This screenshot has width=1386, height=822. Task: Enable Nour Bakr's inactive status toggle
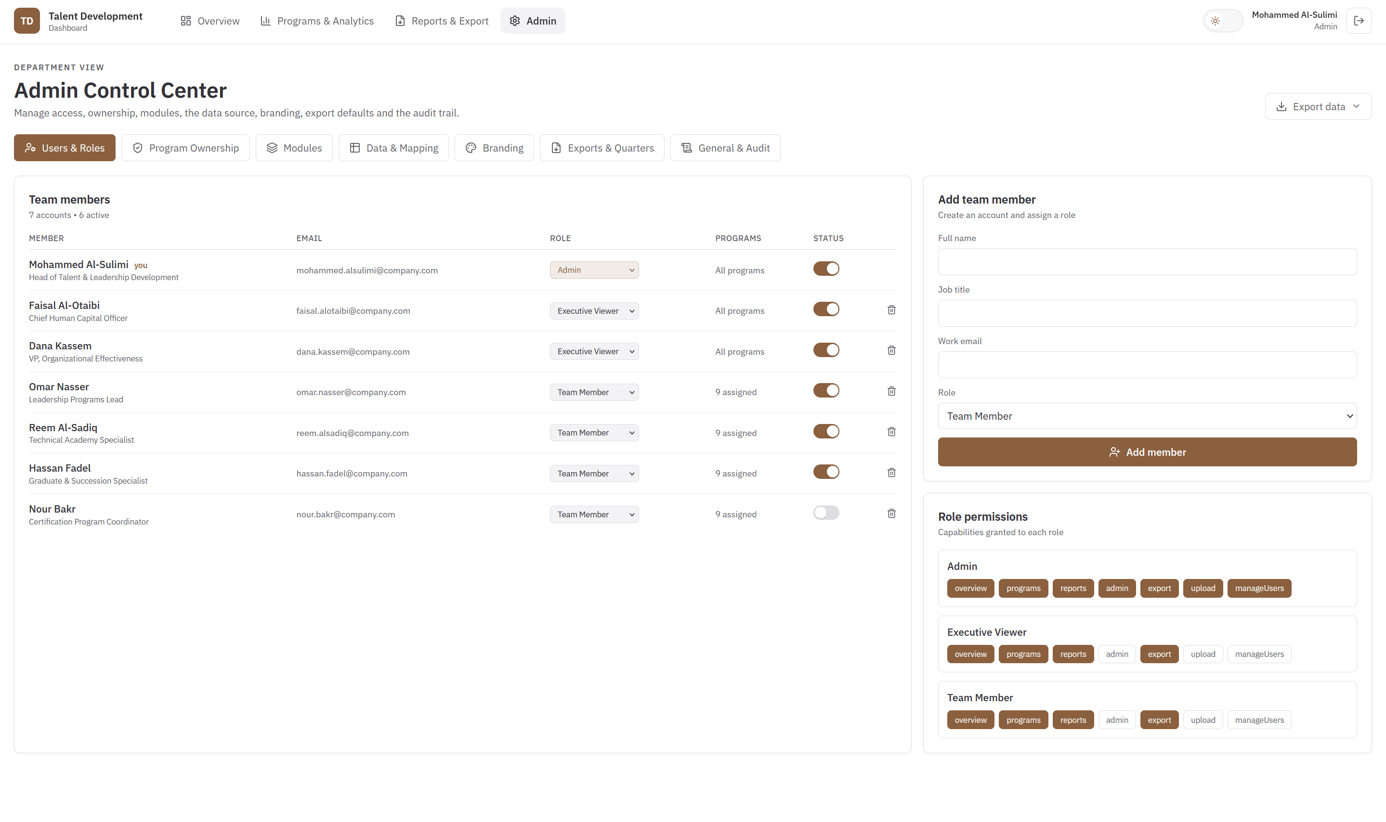tap(826, 513)
